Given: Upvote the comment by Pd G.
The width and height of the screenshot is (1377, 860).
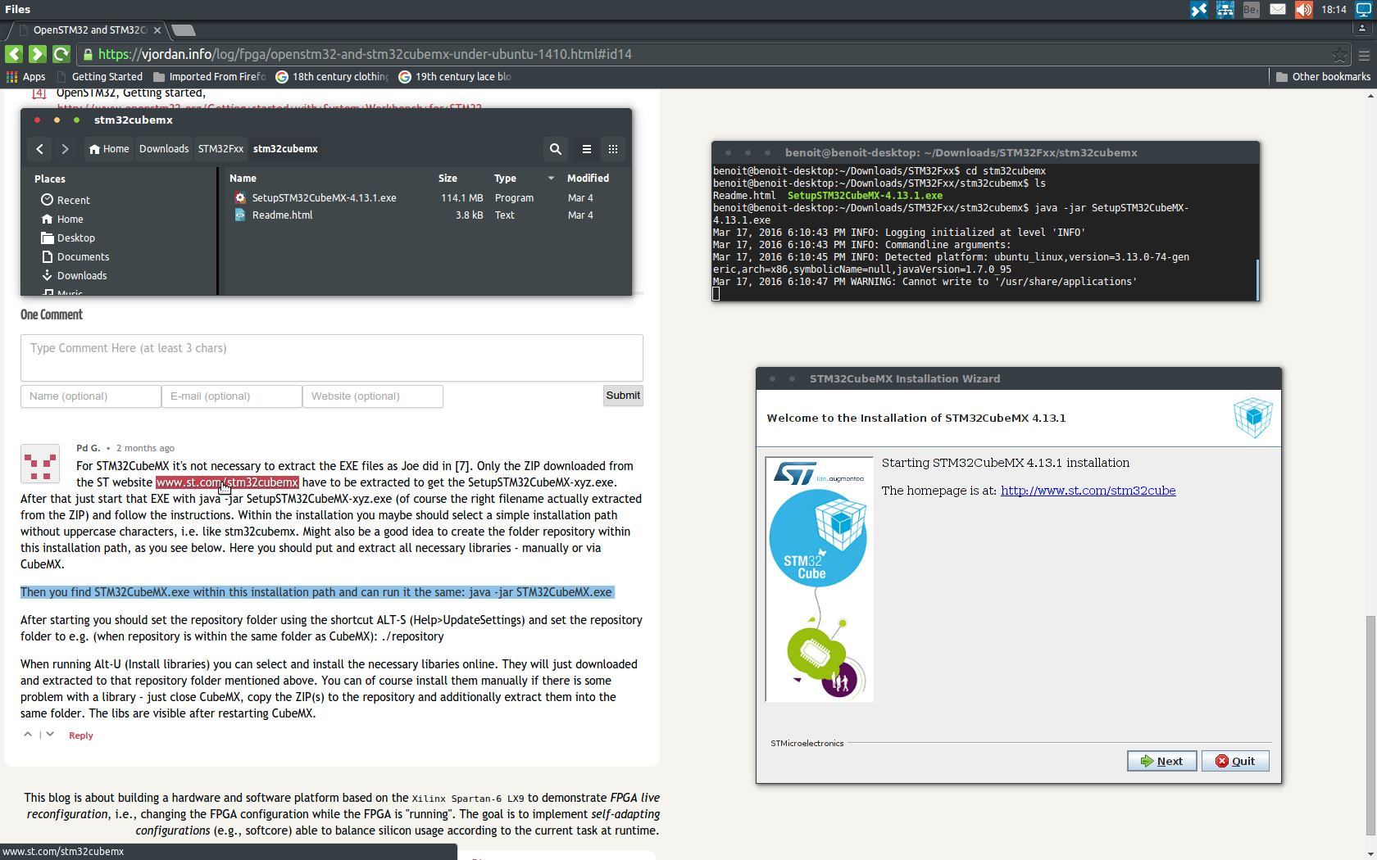Looking at the screenshot, I should (x=28, y=735).
